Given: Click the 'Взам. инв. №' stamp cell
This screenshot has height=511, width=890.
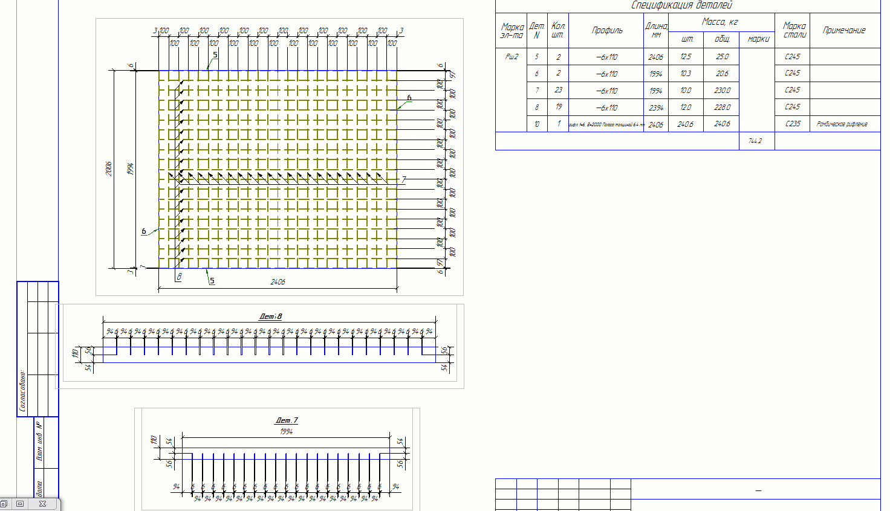Looking at the screenshot, I should click(x=40, y=442).
